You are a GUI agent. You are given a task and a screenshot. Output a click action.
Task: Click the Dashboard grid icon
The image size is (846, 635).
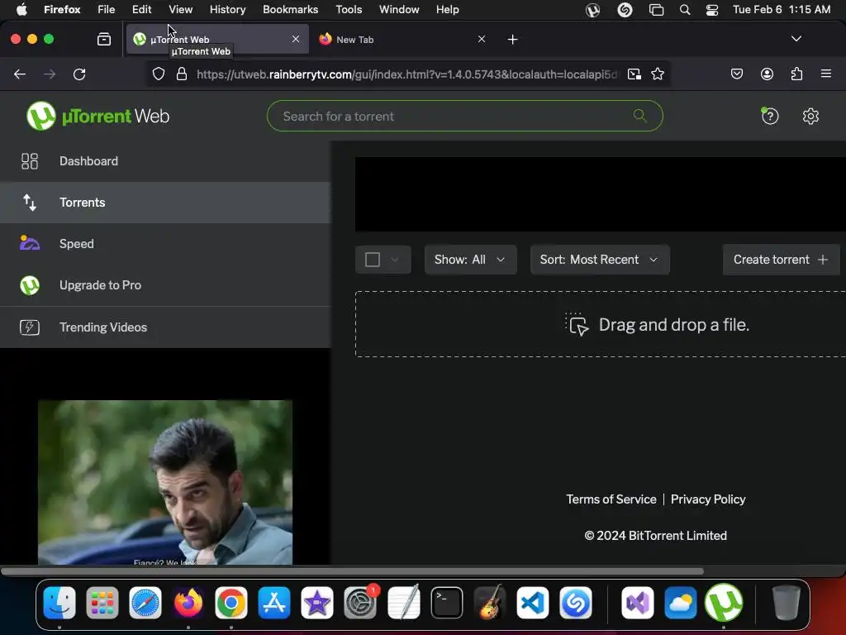[x=30, y=161]
